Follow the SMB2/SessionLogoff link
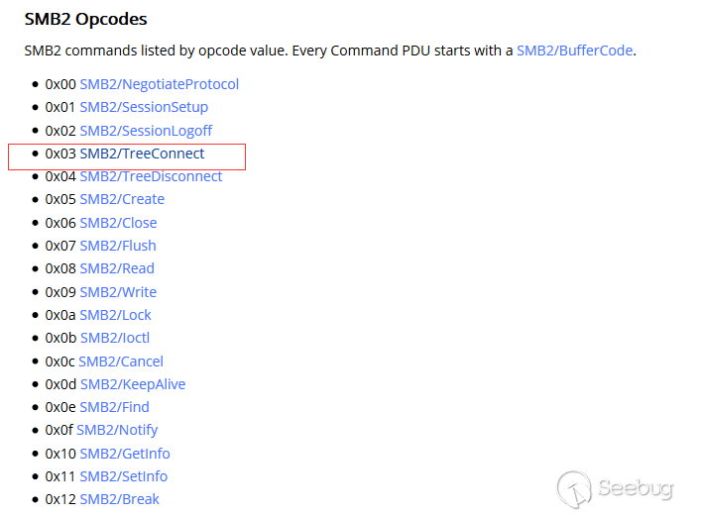701x516 pixels. point(146,131)
